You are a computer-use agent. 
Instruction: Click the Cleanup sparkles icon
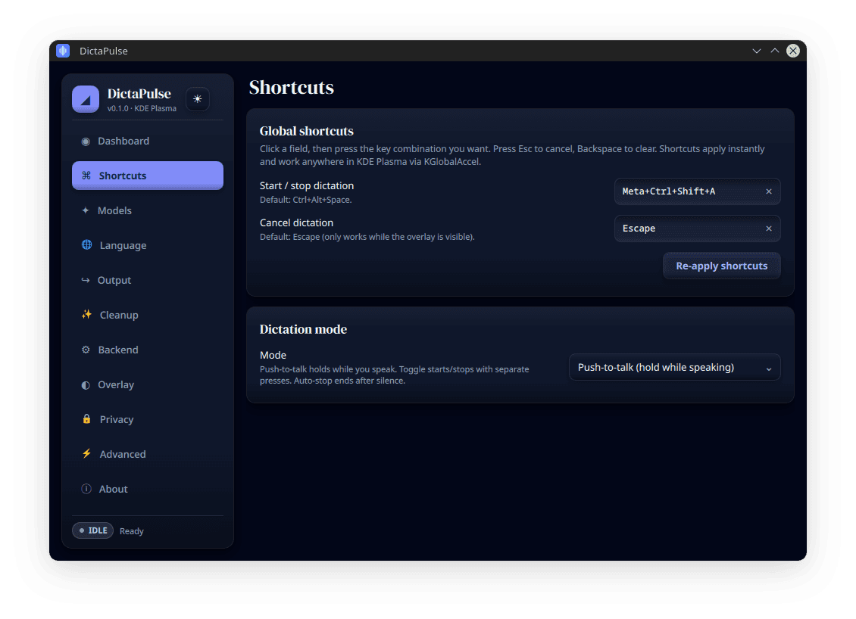tap(87, 315)
